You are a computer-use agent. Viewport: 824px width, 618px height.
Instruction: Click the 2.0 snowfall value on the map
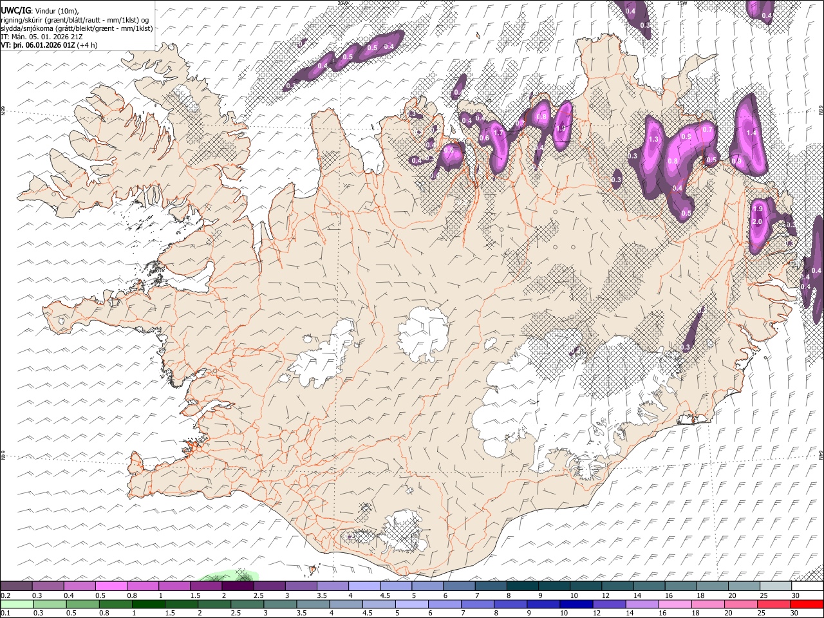pos(757,221)
